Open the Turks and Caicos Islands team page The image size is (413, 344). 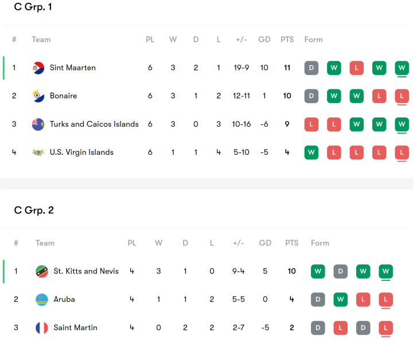click(94, 124)
